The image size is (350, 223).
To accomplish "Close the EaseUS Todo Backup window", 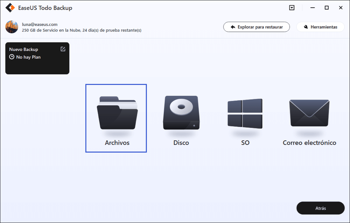I will [x=341, y=8].
